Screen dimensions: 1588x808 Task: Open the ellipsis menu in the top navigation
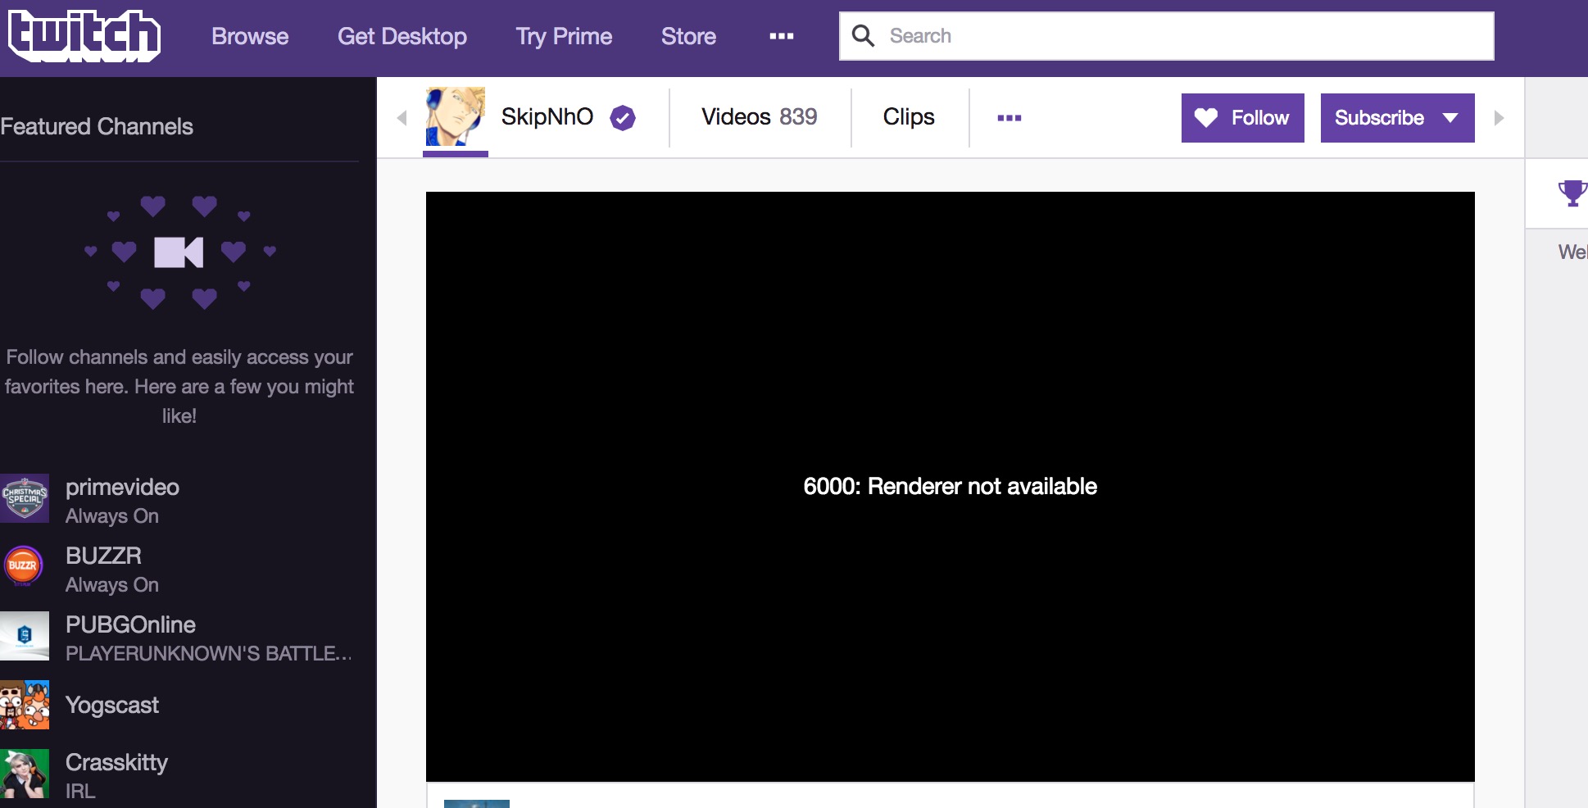click(x=781, y=36)
